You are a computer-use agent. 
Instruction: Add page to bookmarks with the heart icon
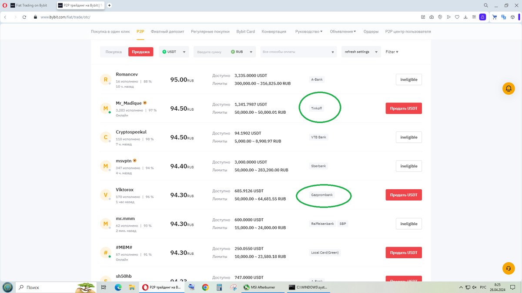point(457,17)
